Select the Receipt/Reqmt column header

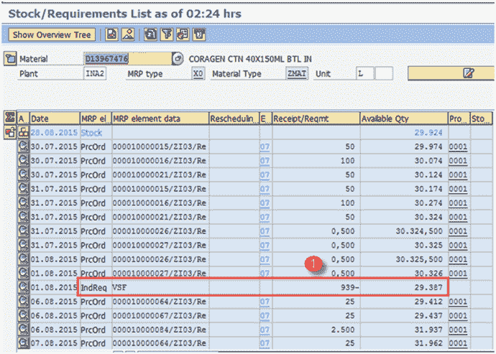[x=316, y=118]
